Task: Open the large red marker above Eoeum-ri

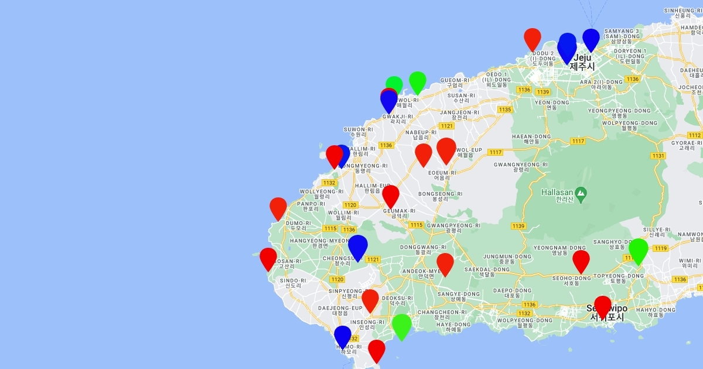Action: pyautogui.click(x=446, y=149)
